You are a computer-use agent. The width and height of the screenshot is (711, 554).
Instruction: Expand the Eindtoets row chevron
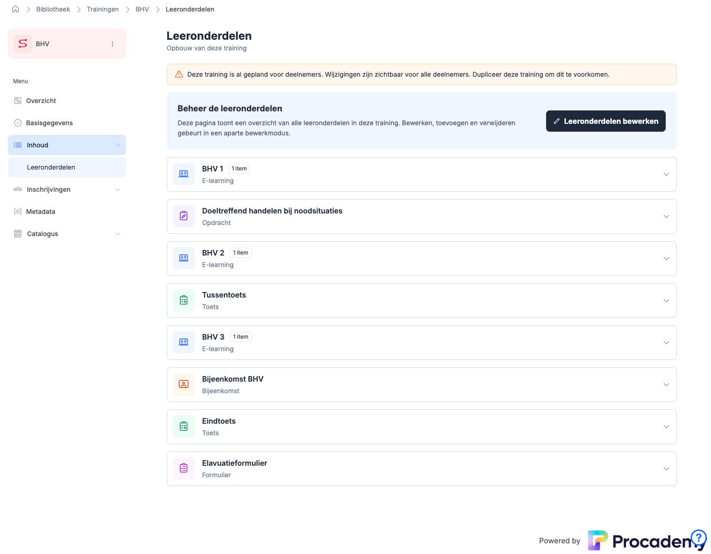click(x=666, y=427)
